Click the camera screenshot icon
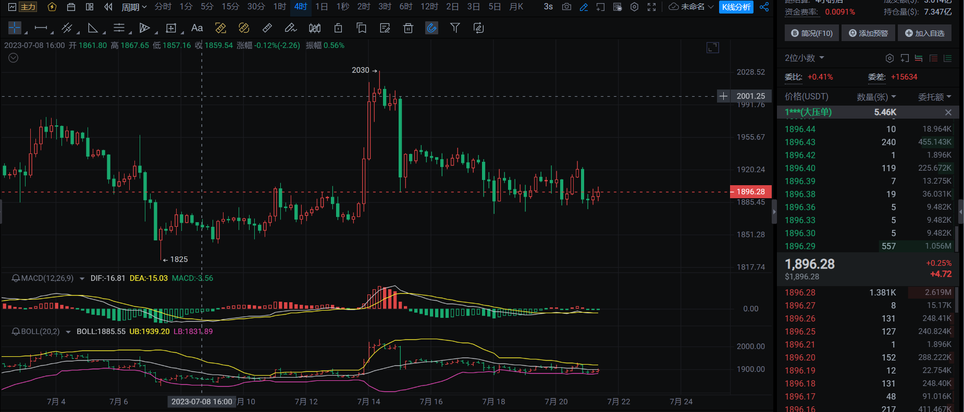This screenshot has width=964, height=412. [x=566, y=7]
